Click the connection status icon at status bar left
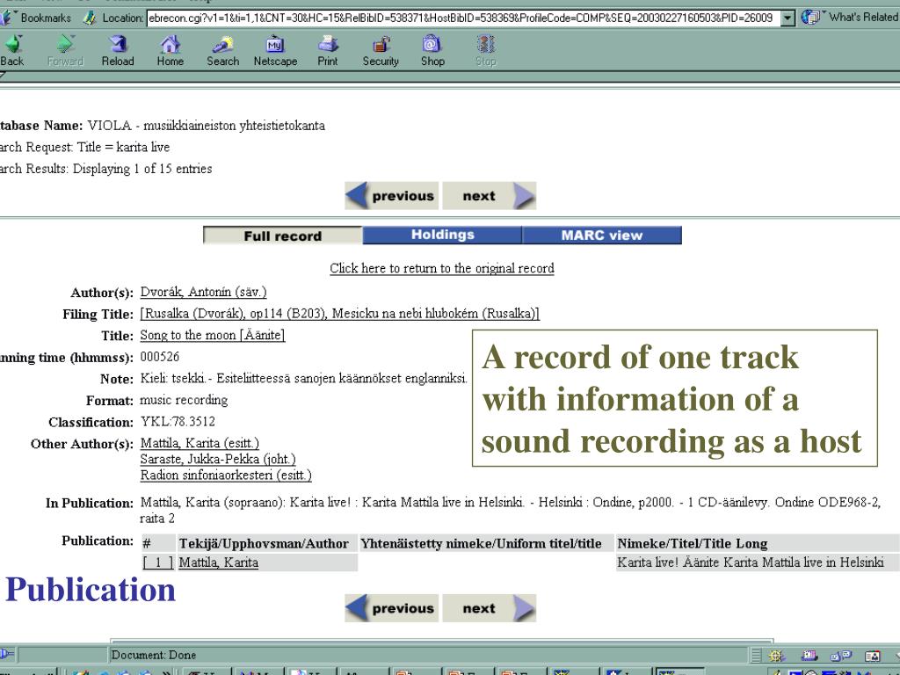The height and width of the screenshot is (675, 900). coord(7,654)
